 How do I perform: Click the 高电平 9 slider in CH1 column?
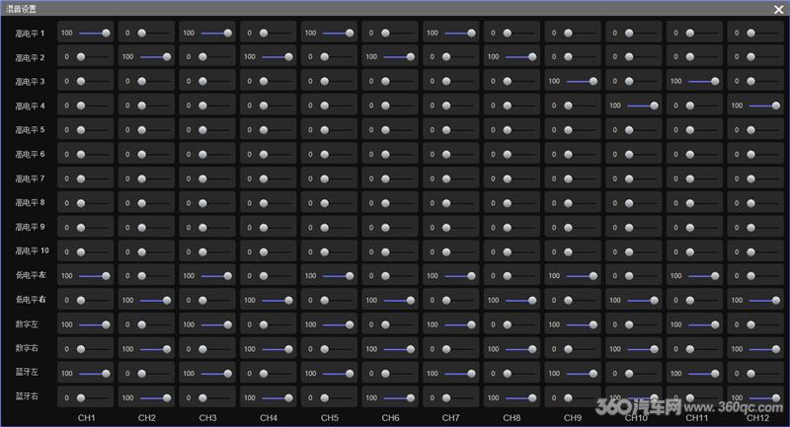tap(94, 228)
